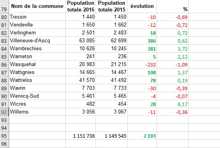Click the 198 évolution value
This screenshot has width=220, height=148.
[x=142, y=72]
